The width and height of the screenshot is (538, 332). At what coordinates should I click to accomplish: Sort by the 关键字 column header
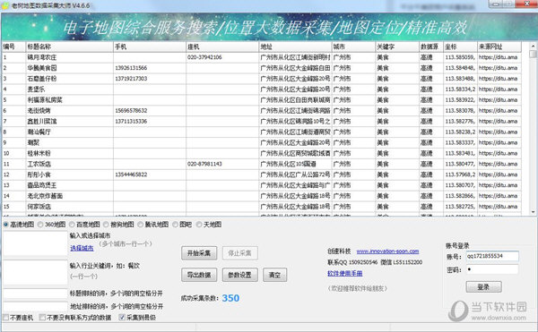tap(397, 47)
